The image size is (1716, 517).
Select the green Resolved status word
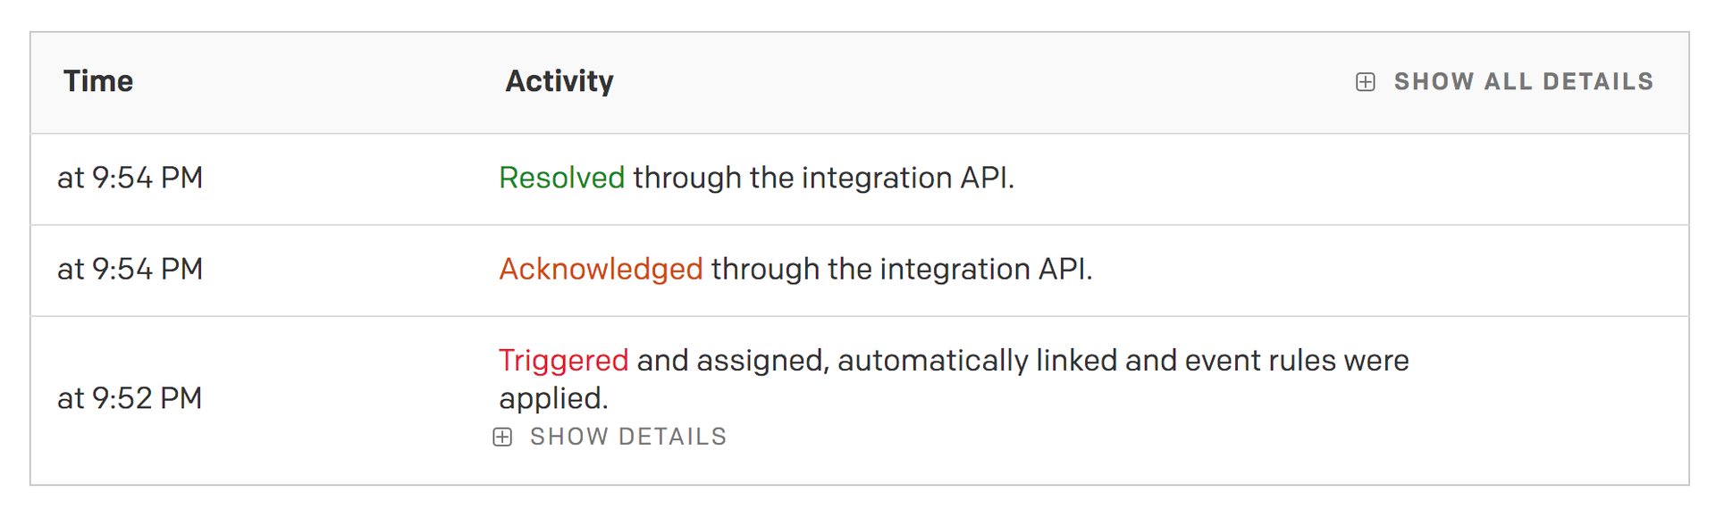(561, 178)
